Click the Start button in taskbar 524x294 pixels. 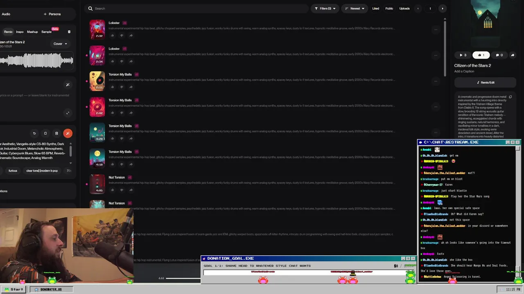tap(14, 290)
